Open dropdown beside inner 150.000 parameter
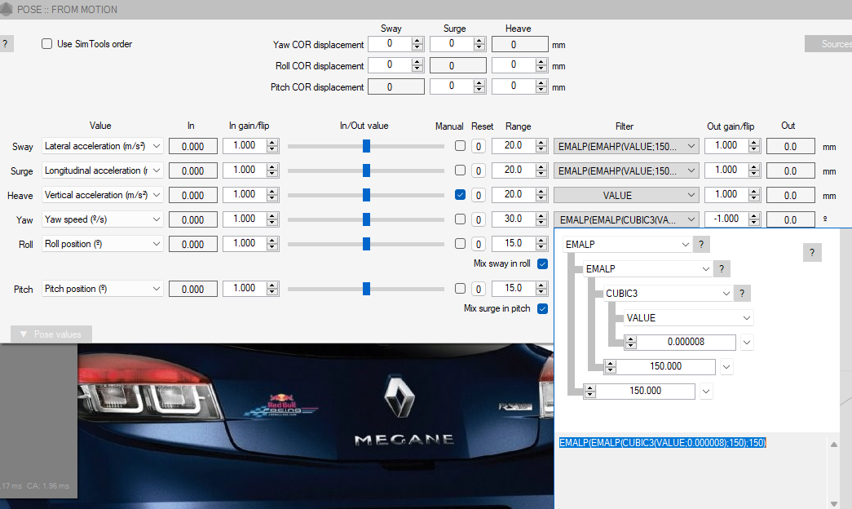Viewport: 852px width, 509px height. [726, 366]
